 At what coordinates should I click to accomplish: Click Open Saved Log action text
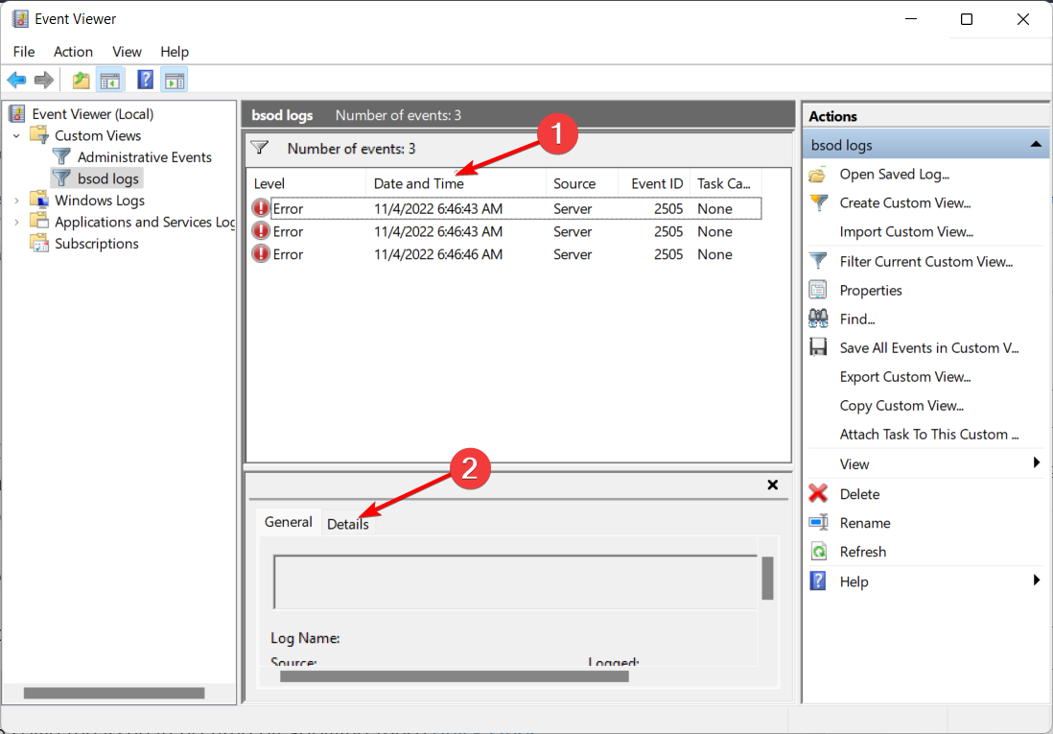coord(895,175)
